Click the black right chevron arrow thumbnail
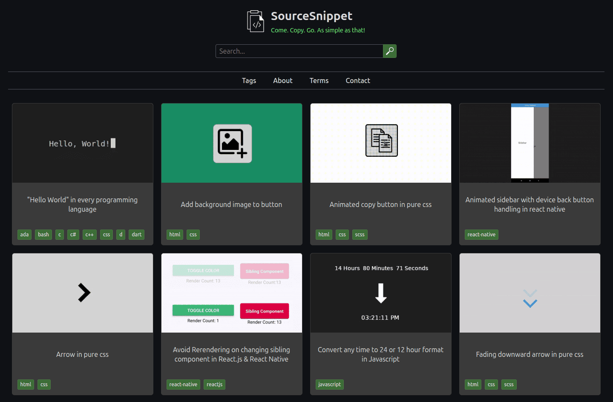 (84, 293)
